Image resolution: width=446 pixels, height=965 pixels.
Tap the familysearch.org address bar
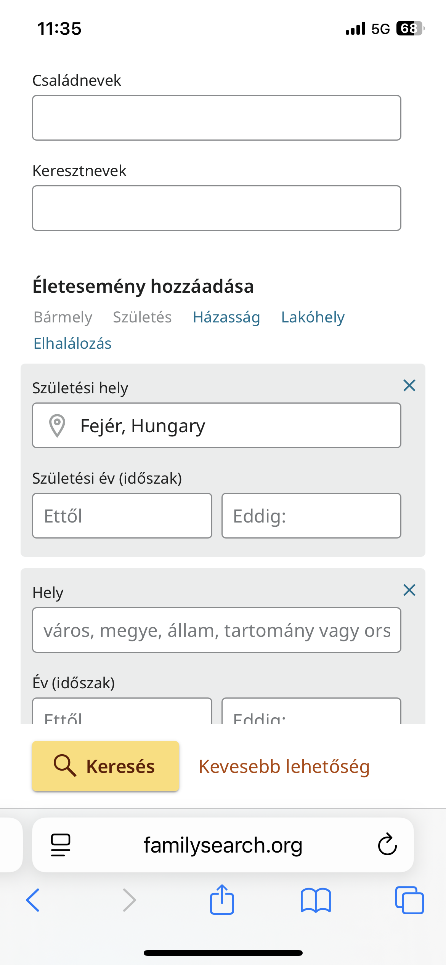pos(223,845)
